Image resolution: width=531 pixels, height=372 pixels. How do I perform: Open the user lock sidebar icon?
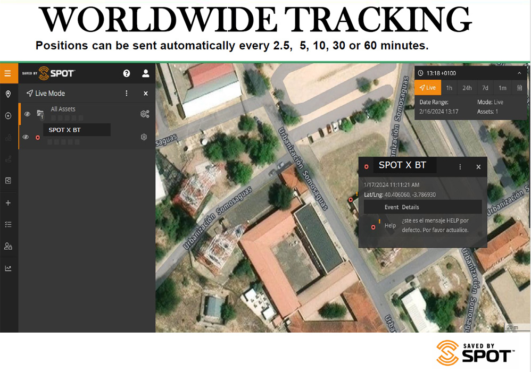tap(8, 246)
